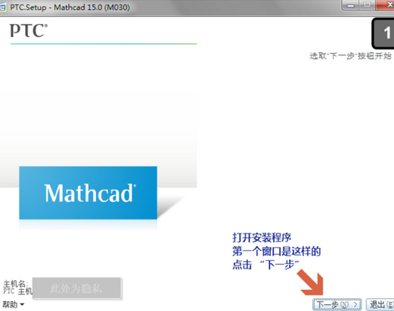394x311 pixels.
Task: Click the 选取"下一步"按钮开始 instruction text
Action: click(x=350, y=56)
